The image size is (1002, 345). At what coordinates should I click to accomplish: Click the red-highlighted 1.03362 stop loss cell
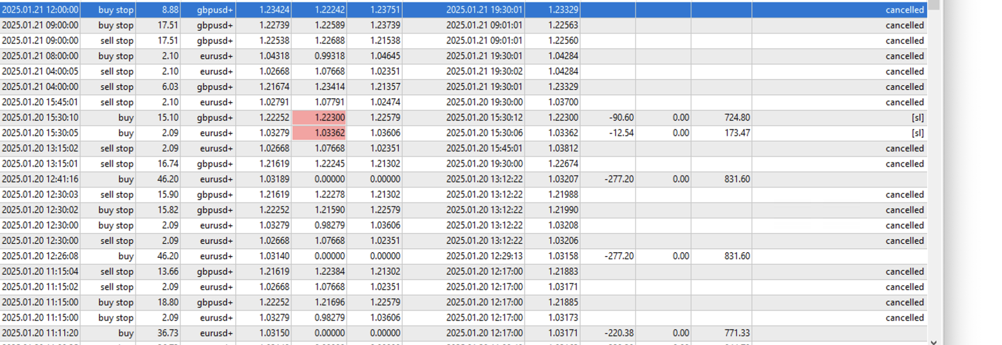[x=319, y=133]
